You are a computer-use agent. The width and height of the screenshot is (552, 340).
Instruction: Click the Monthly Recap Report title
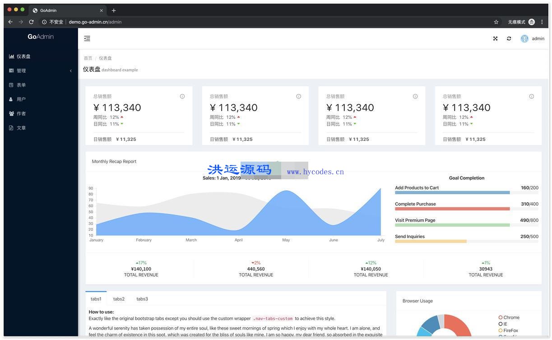coord(114,161)
